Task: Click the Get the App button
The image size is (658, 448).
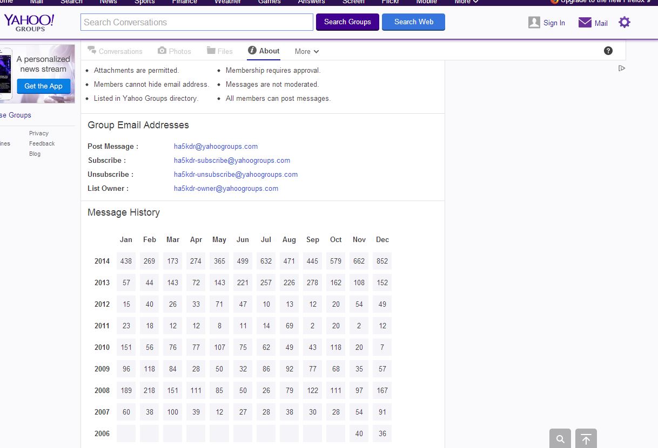Action: [x=43, y=86]
